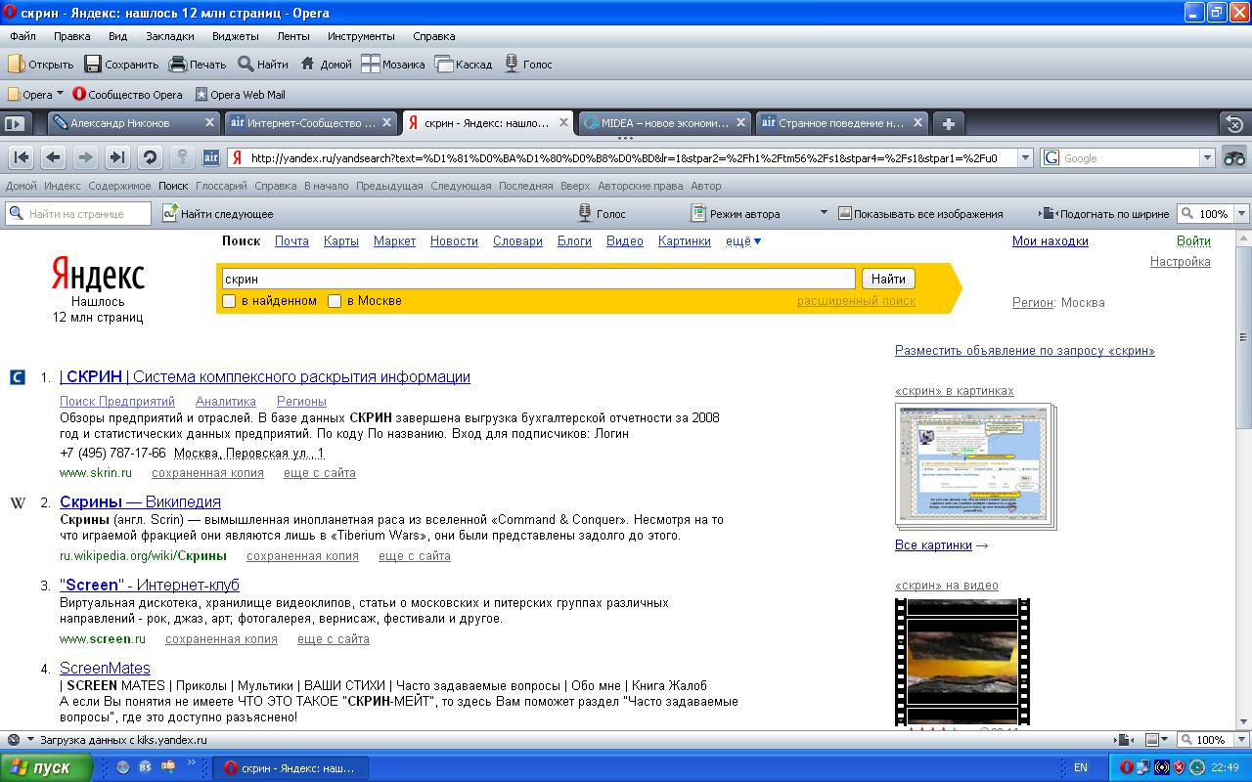
Task: Open the Инструменты menu
Action: (361, 36)
